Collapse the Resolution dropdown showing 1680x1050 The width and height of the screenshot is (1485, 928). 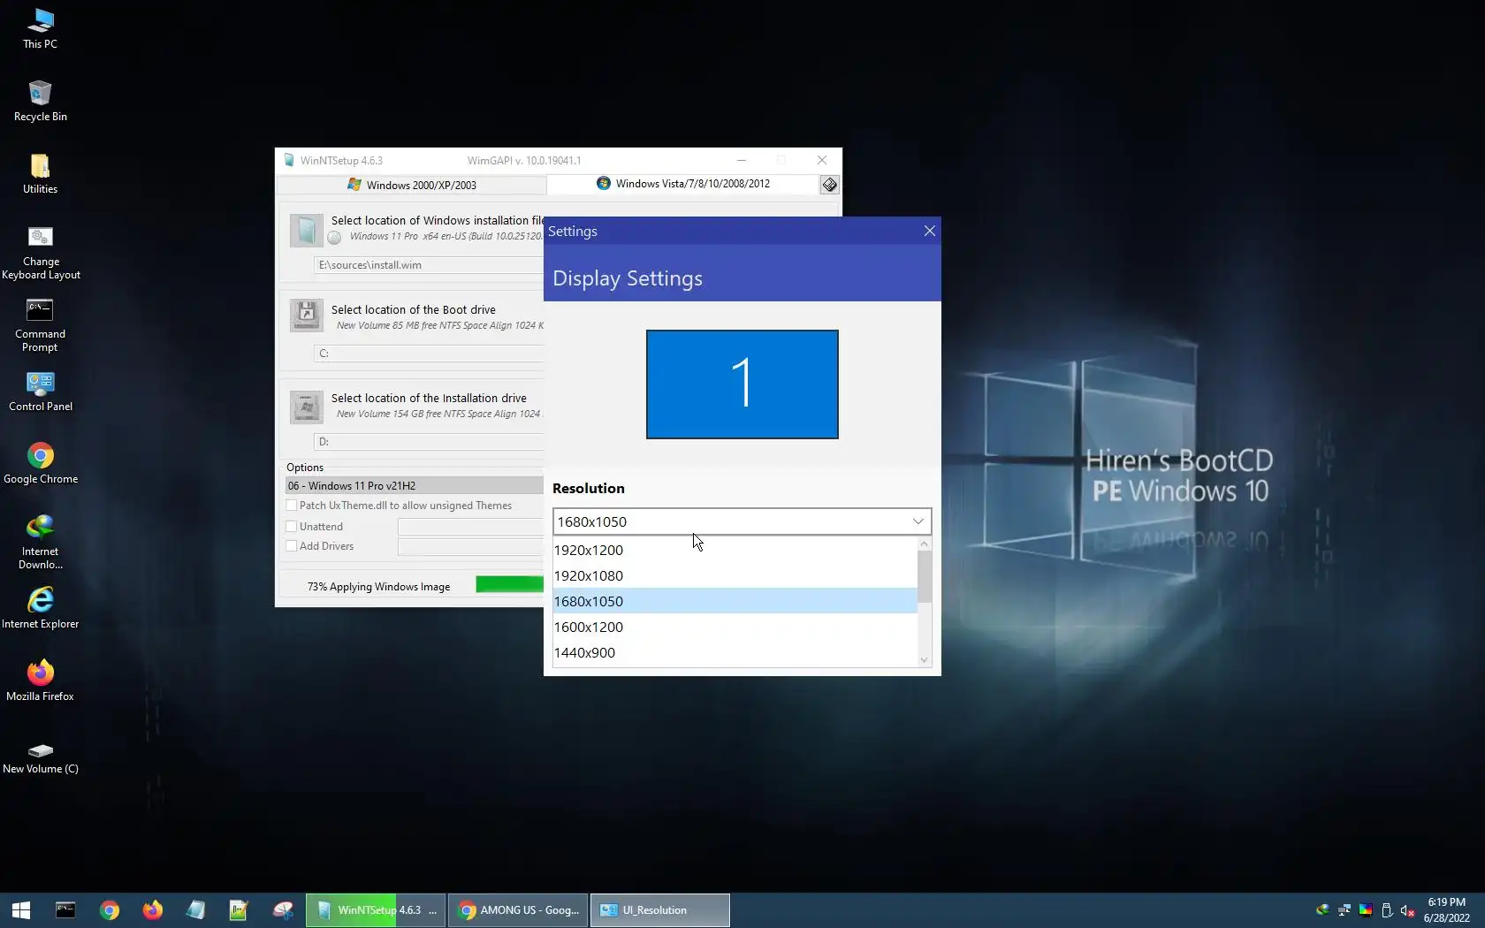click(x=742, y=521)
